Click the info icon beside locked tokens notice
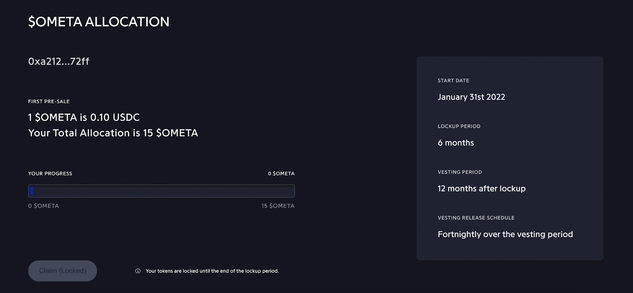The image size is (633, 293). (x=138, y=271)
